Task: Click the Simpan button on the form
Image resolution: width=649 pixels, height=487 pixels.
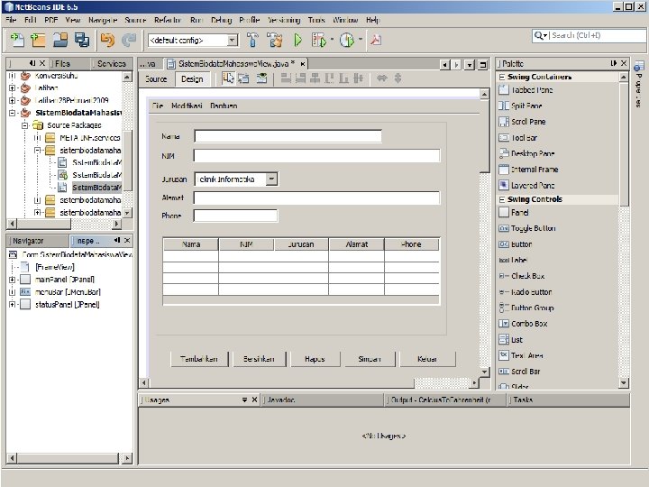Action: pyautogui.click(x=370, y=359)
